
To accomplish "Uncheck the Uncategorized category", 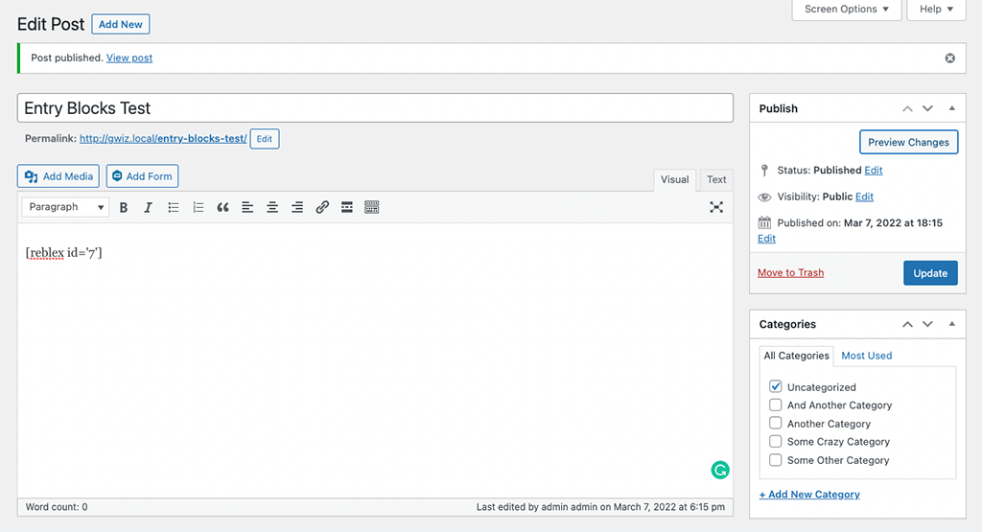I will coord(775,386).
